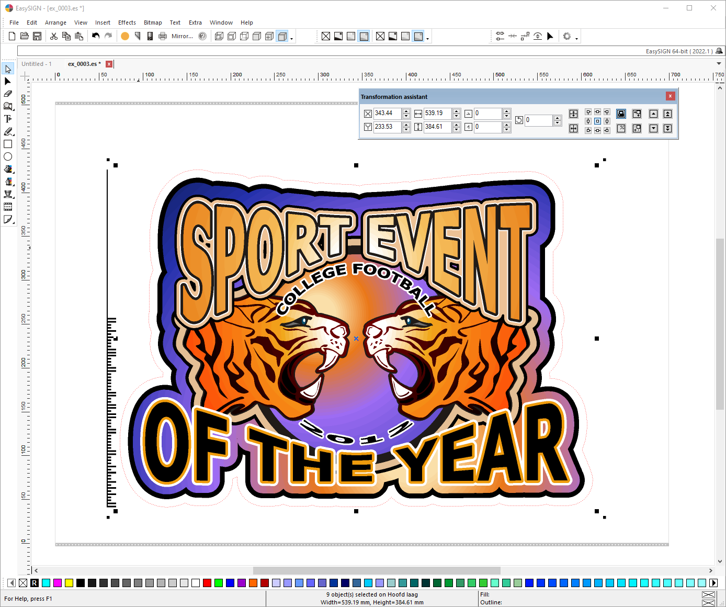The image size is (726, 607).
Task: Click the orange circle toolbar icon
Action: click(125, 36)
